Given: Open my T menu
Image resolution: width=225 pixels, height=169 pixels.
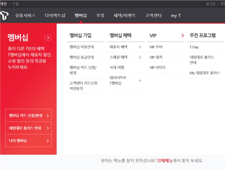Looking at the screenshot, I should (176, 15).
